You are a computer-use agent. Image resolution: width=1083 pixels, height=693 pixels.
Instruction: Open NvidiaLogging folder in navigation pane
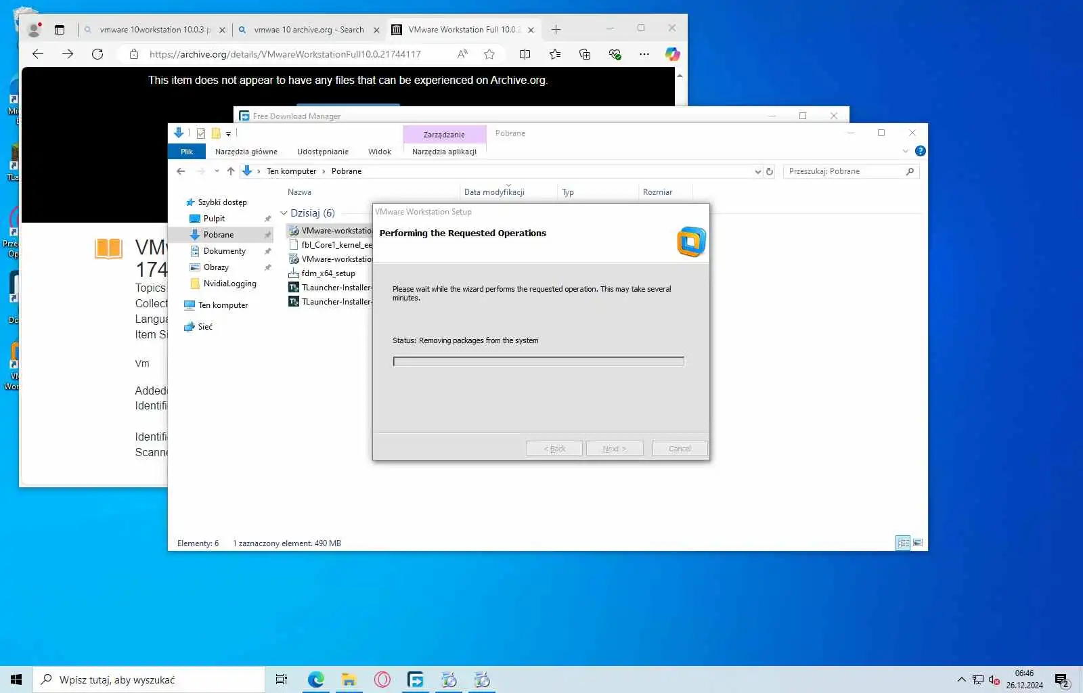pyautogui.click(x=229, y=284)
